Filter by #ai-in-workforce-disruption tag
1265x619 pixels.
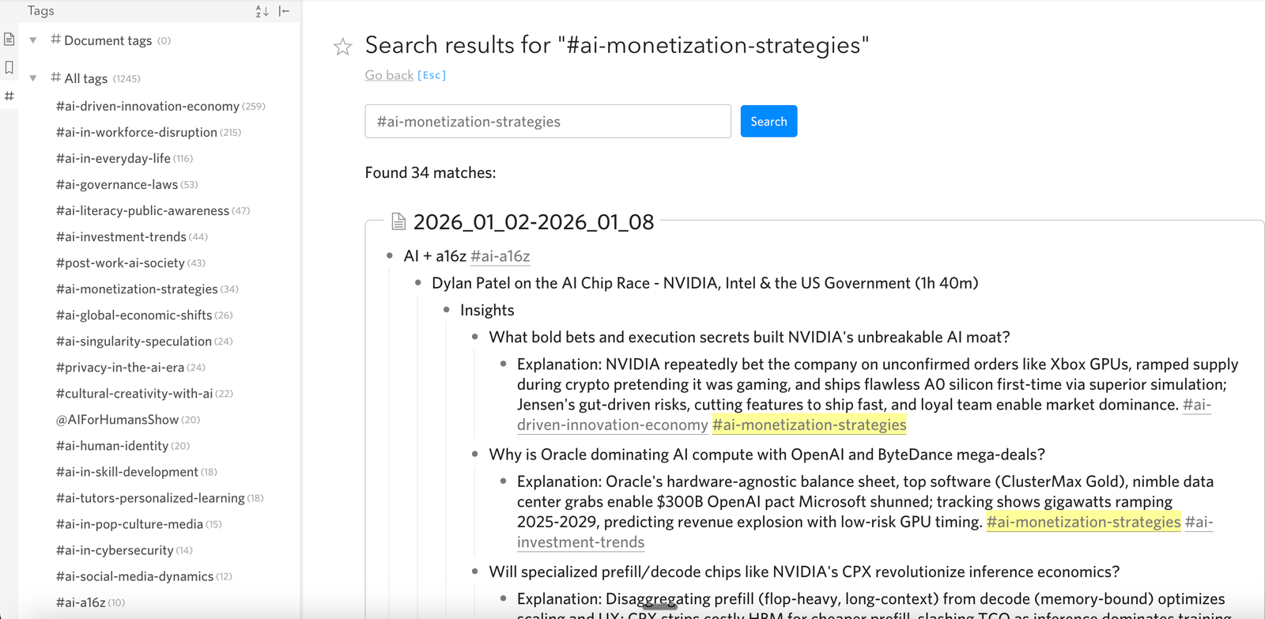point(137,132)
